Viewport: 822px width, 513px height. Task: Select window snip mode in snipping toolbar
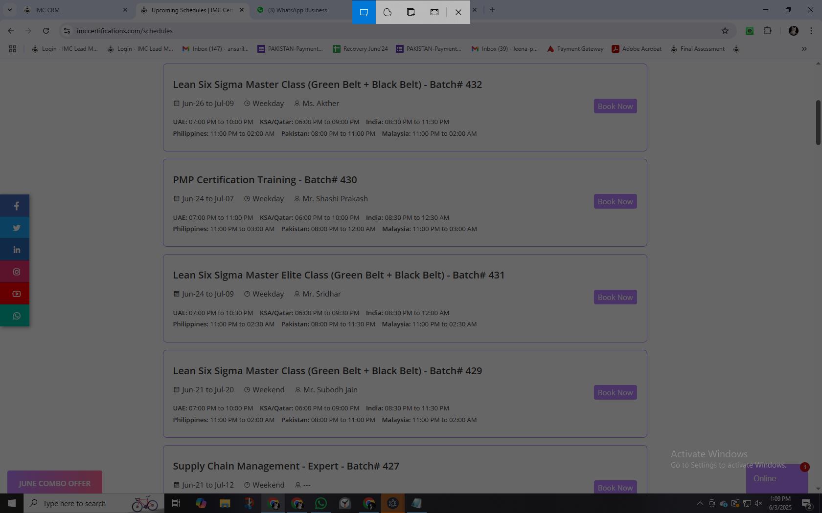pos(411,12)
